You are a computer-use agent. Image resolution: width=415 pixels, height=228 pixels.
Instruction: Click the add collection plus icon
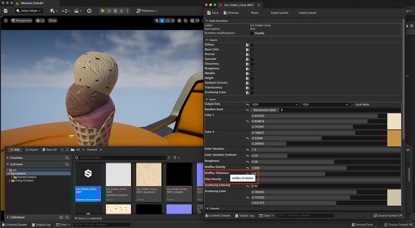(x=62, y=217)
